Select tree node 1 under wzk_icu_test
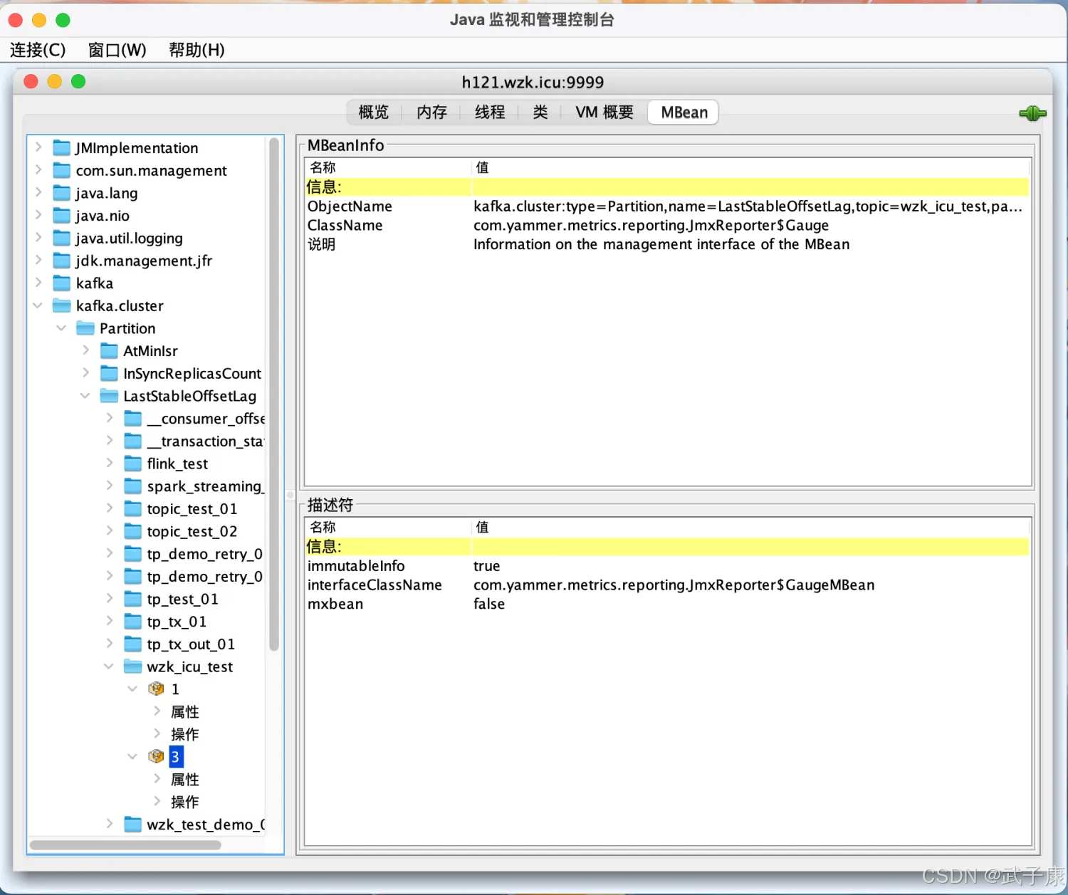 pyautogui.click(x=175, y=689)
